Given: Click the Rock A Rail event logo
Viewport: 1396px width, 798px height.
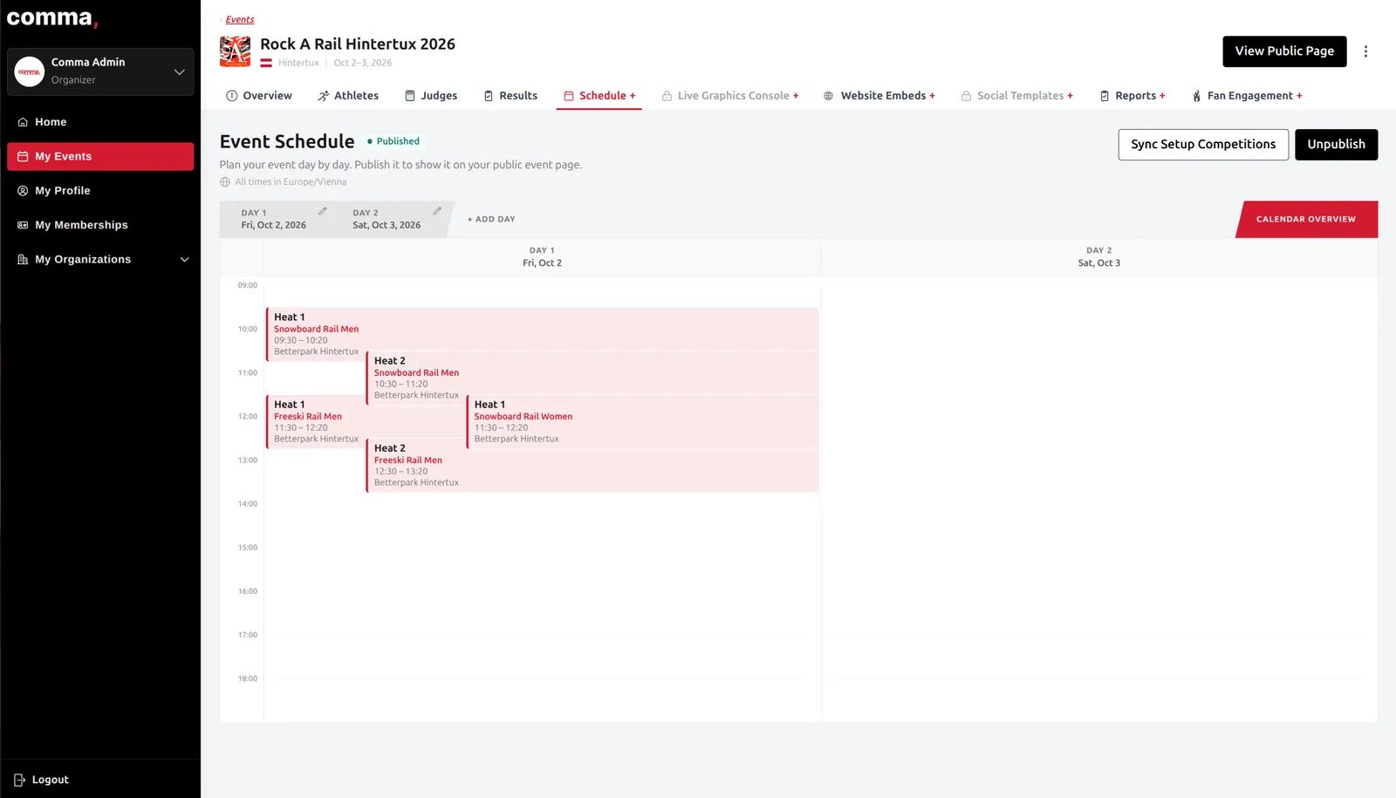Looking at the screenshot, I should tap(235, 51).
